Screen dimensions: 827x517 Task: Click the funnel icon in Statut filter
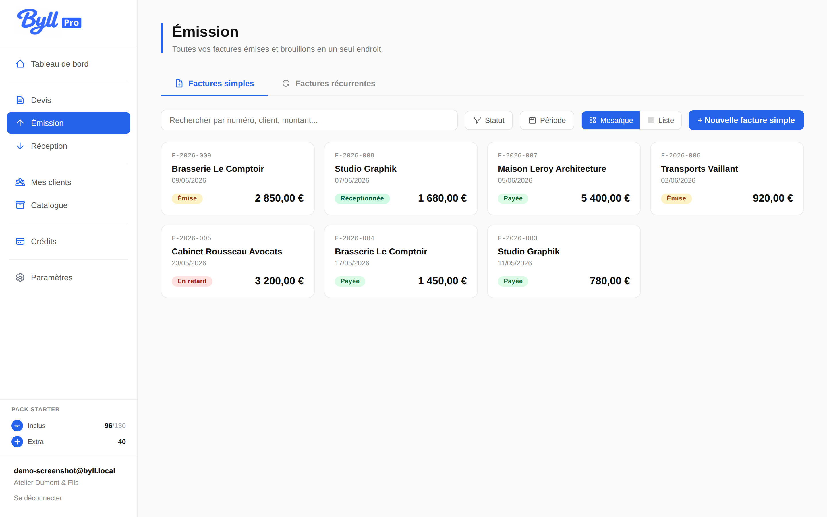478,120
